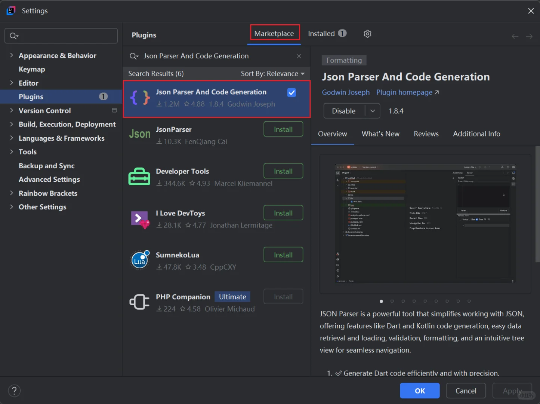Open the Additional Info tab
This screenshot has width=540, height=404.
pyautogui.click(x=476, y=134)
